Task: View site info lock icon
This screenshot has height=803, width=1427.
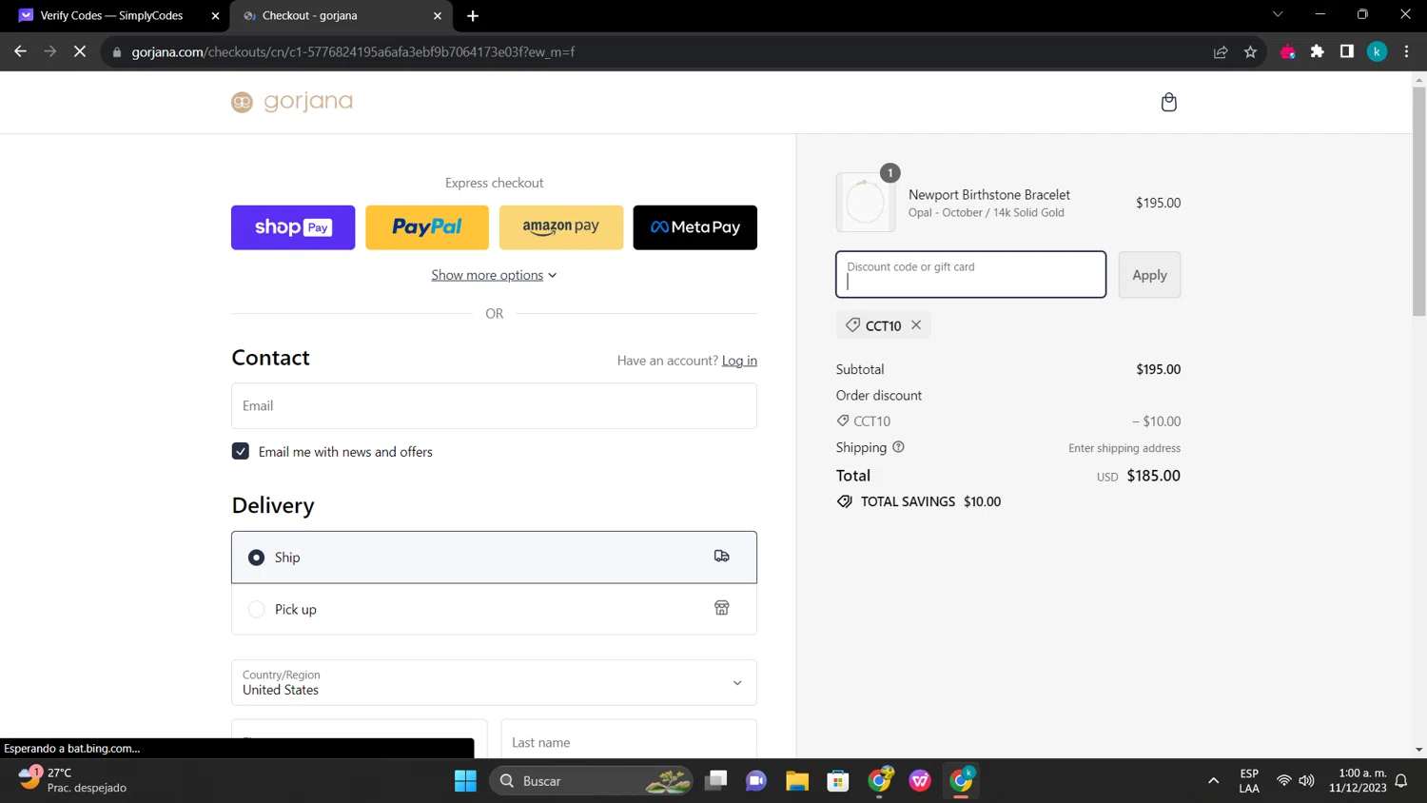Action: coord(117,51)
